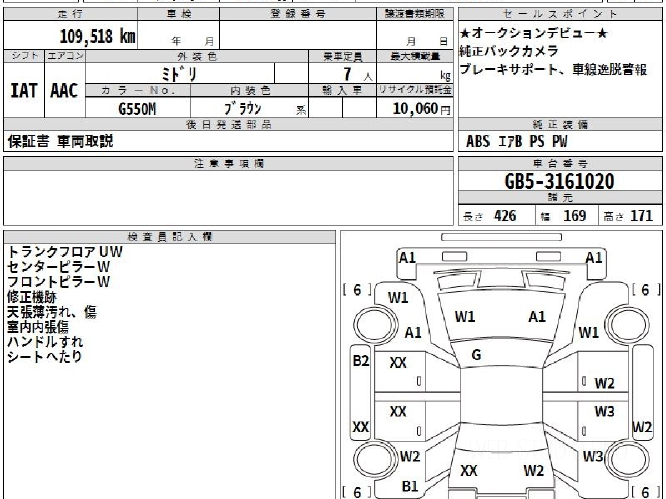This screenshot has width=666, height=499.
Task: Select the 最大積載量 header
Action: tap(415, 56)
